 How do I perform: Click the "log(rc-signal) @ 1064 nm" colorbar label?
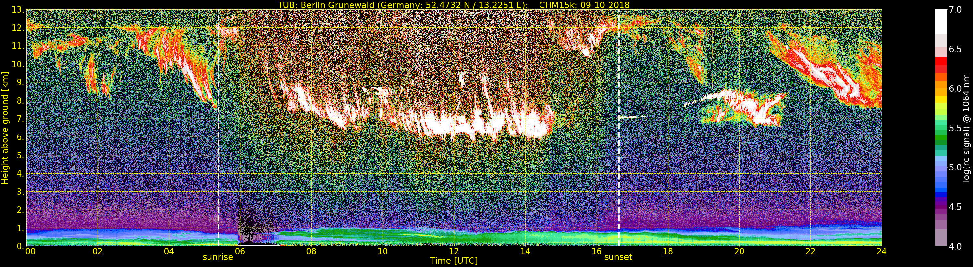coord(967,128)
